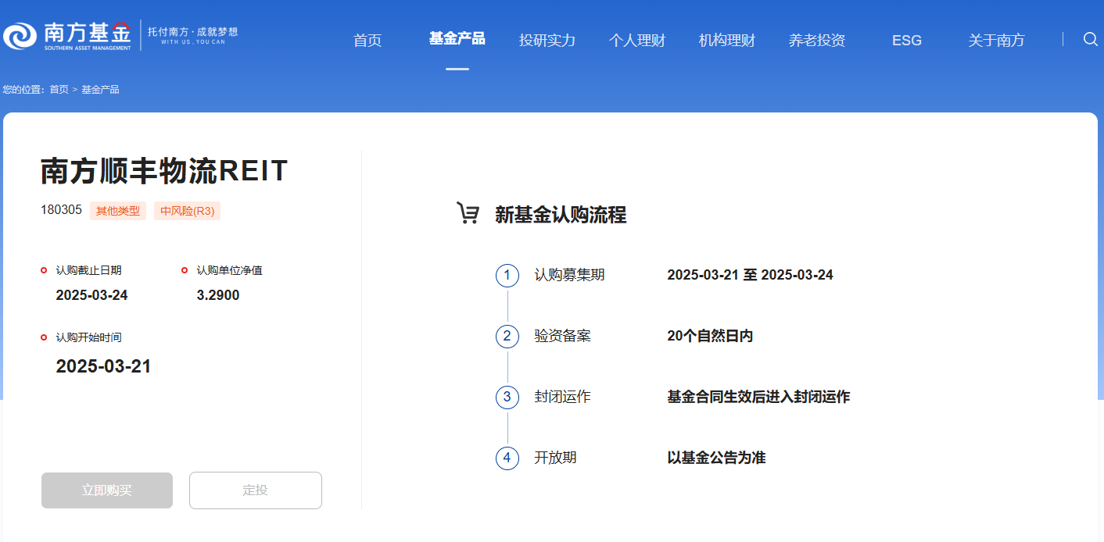1104x542 pixels.
Task: Open 关于南方 menu
Action: click(996, 41)
